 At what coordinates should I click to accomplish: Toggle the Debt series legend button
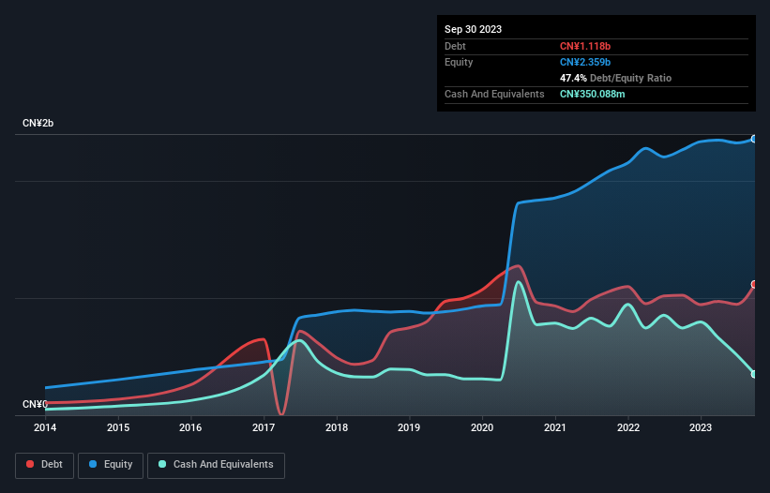pyautogui.click(x=45, y=465)
